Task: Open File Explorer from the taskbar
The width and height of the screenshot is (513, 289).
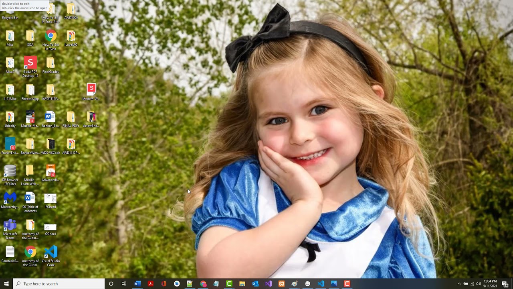Action: (242, 284)
